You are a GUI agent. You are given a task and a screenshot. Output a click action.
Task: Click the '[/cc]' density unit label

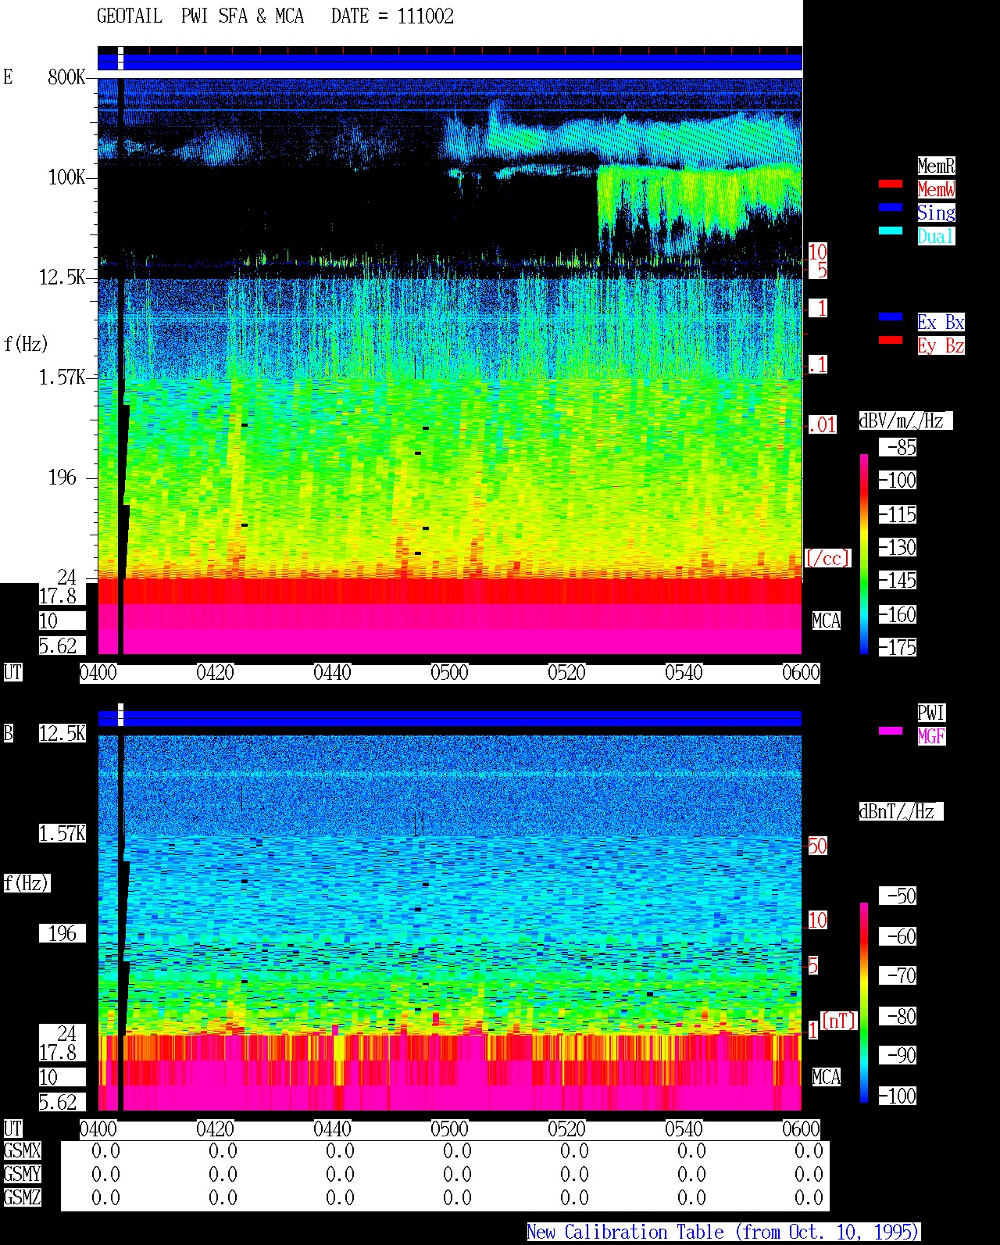827,558
